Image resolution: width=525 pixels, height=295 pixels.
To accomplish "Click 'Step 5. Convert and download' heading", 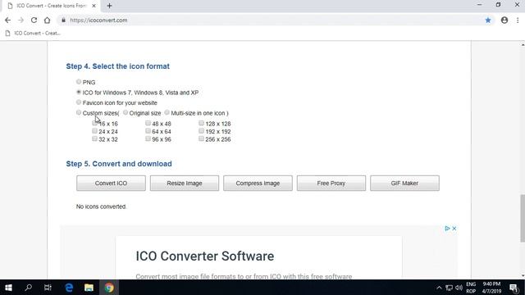I will click(119, 164).
